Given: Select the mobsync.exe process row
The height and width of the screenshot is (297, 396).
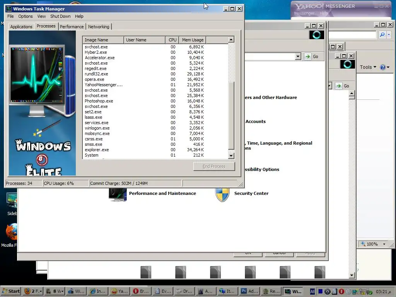Looking at the screenshot, I should click(155, 133).
